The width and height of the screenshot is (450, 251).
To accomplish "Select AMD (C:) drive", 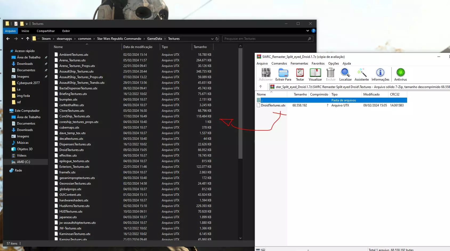I will tap(23, 162).
